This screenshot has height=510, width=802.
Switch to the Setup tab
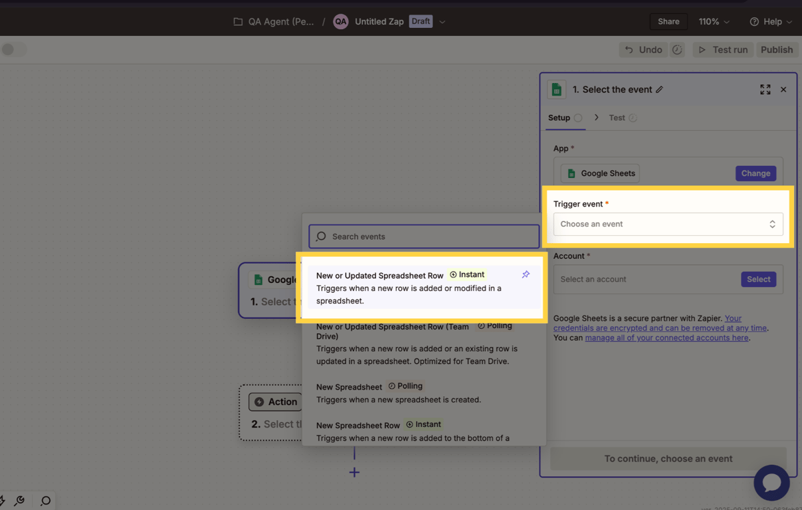point(565,118)
